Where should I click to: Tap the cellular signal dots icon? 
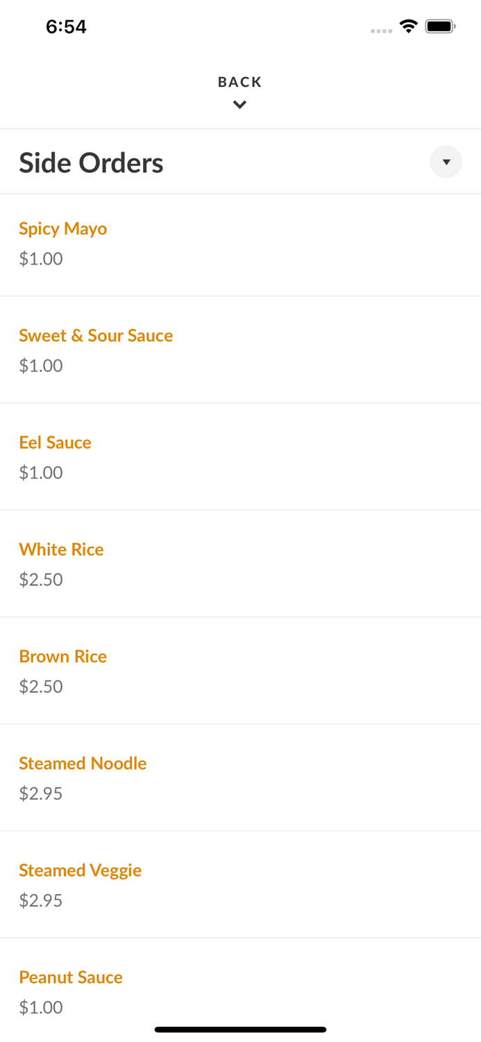[381, 31]
